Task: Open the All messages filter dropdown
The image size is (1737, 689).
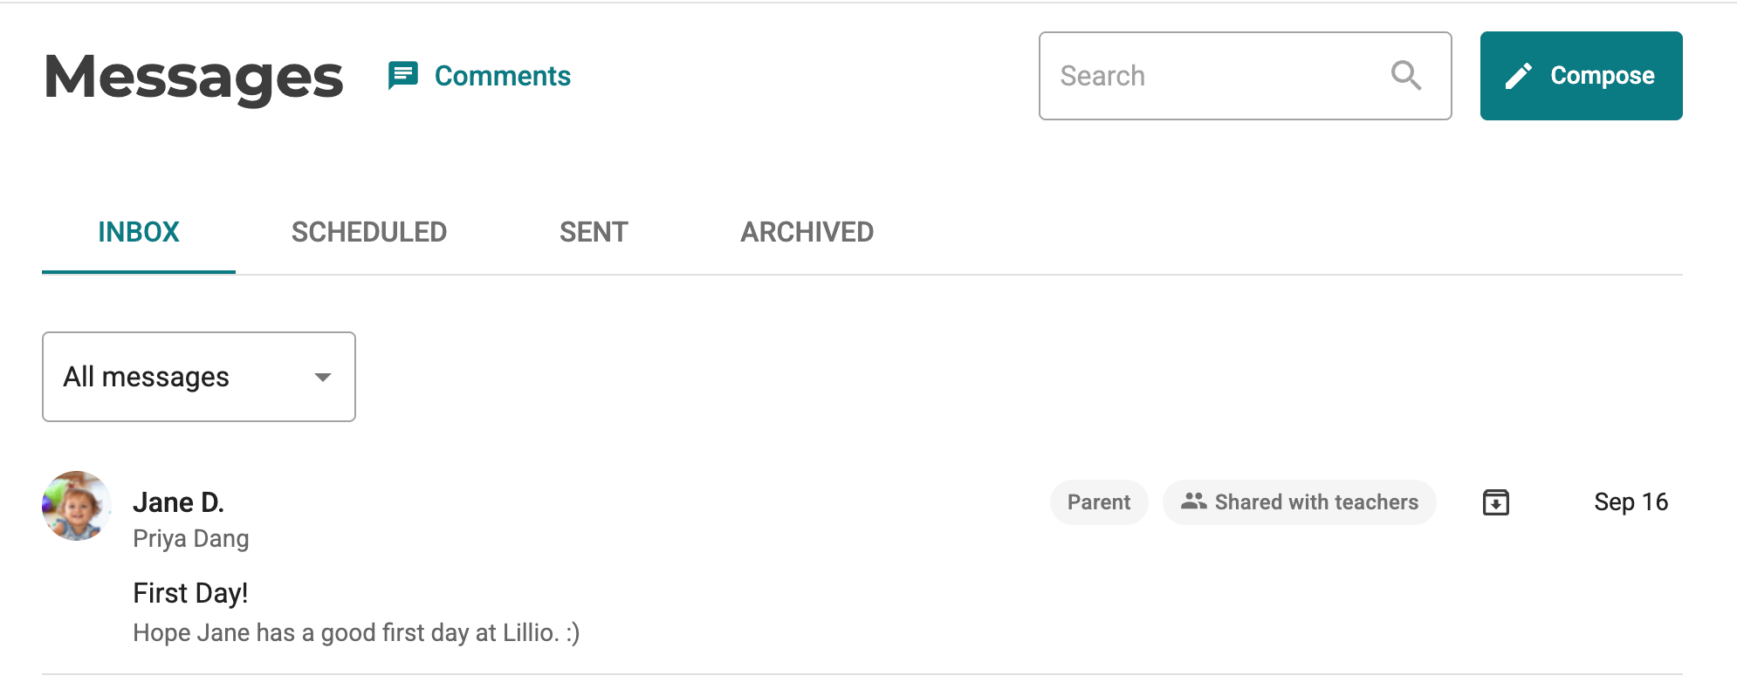Action: click(199, 377)
